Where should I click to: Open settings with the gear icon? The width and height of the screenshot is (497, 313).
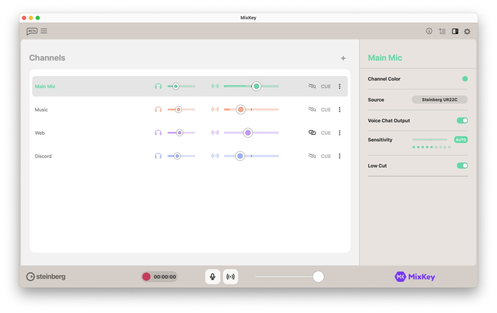pos(467,32)
